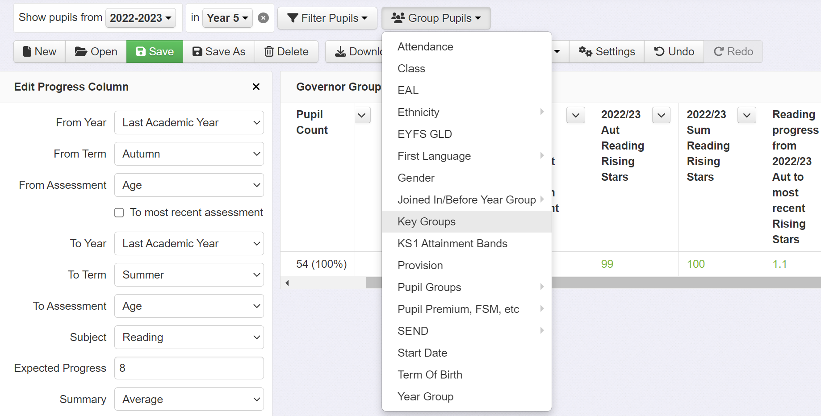Open 2022/23 Sum Reading column options chevron
This screenshot has height=416, width=821.
(747, 115)
